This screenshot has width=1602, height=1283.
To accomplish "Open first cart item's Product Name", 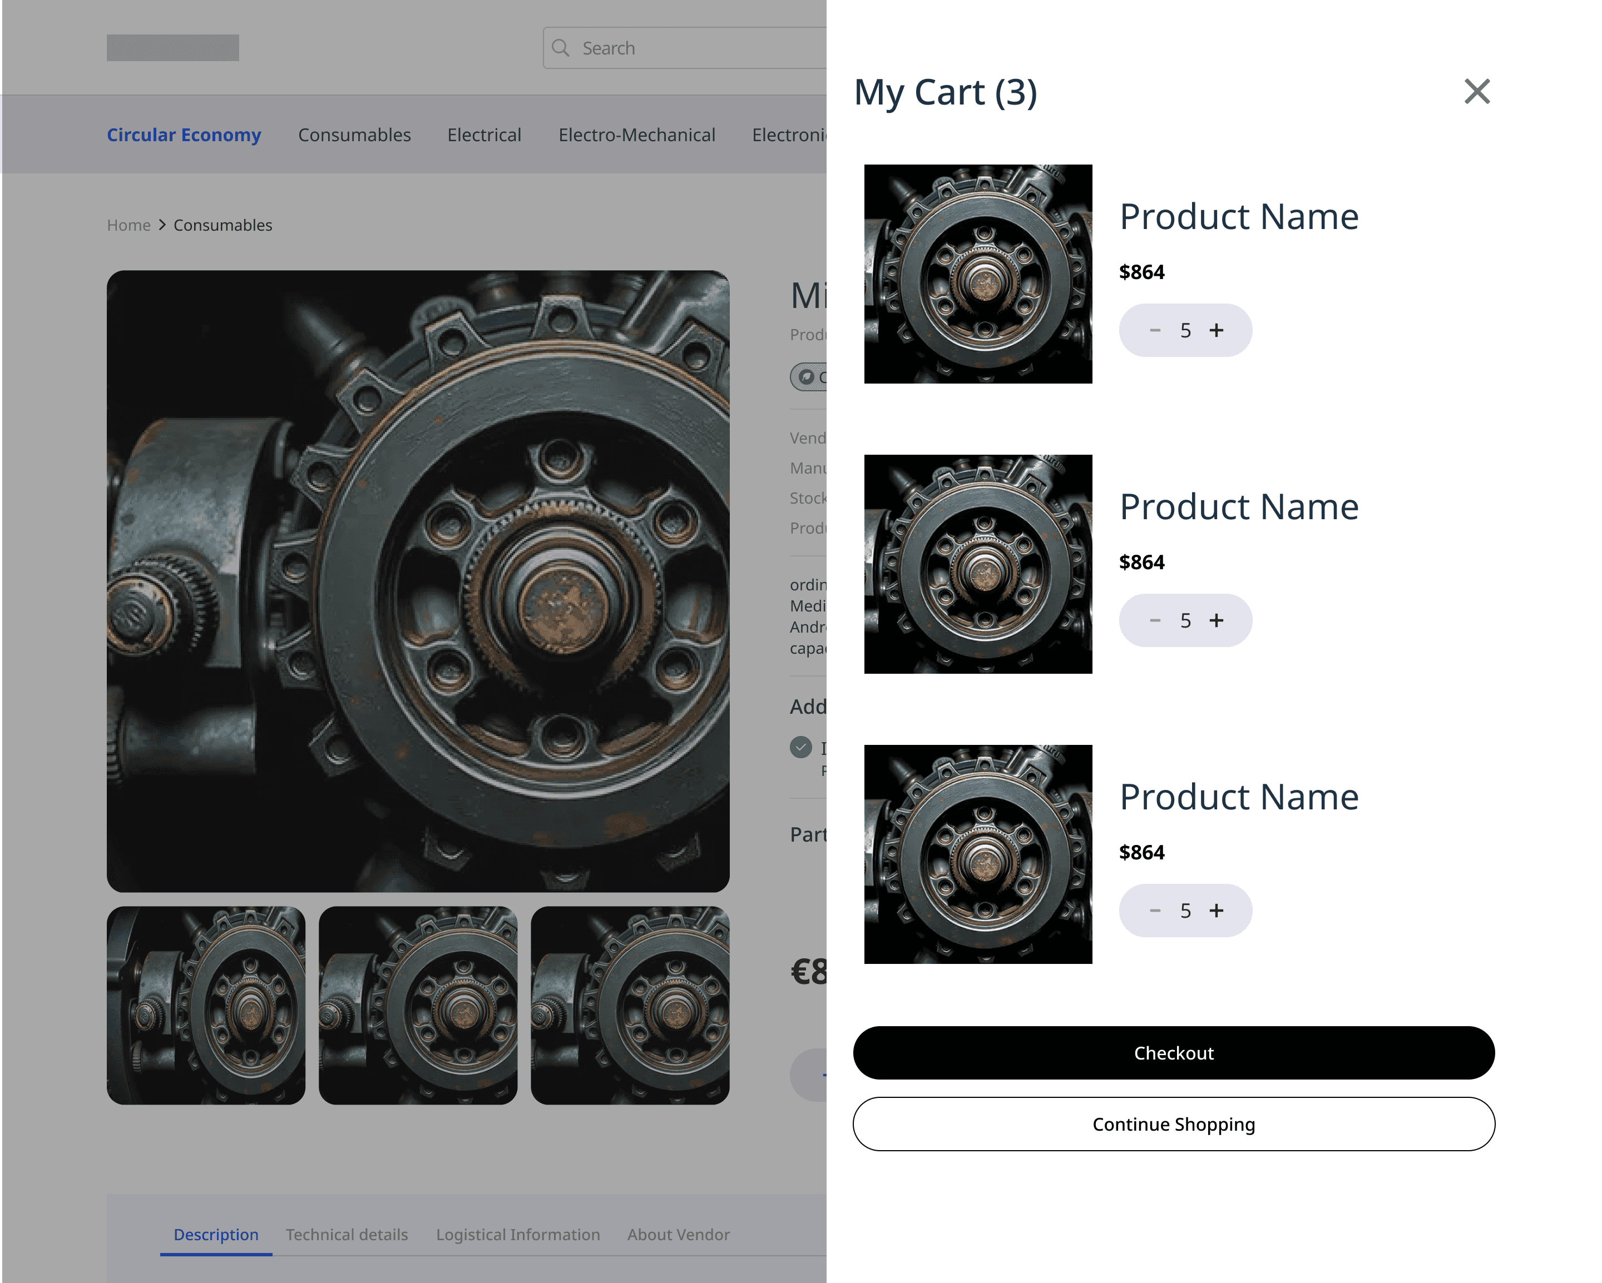I will pyautogui.click(x=1239, y=217).
